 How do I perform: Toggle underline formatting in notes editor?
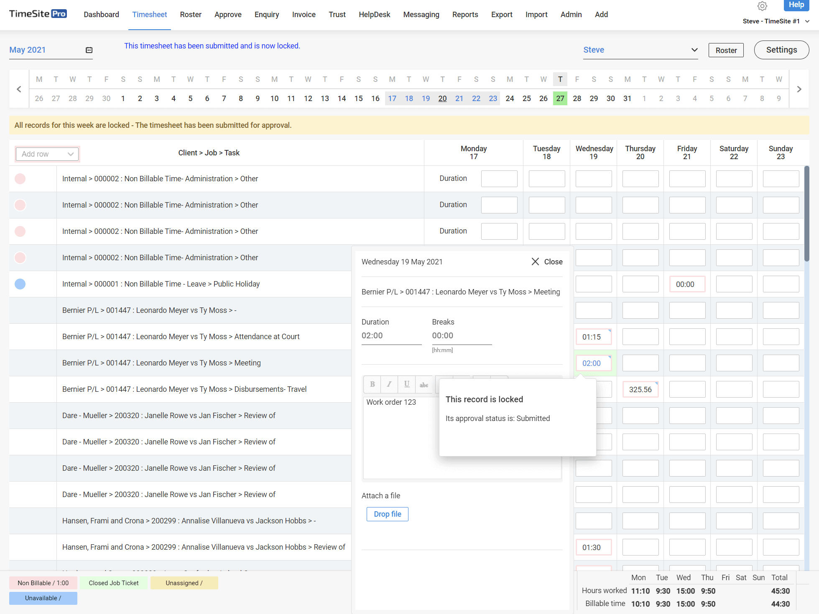pos(406,385)
